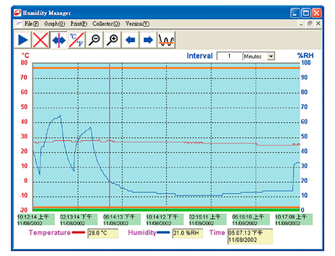Expand the Minutes interval unit dropdown
The width and height of the screenshot is (335, 256).
coord(271,57)
